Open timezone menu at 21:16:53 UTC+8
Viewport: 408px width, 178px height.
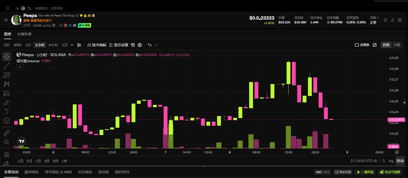coord(363,161)
